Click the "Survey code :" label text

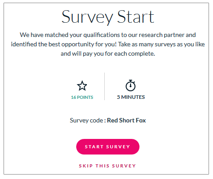coord(88,120)
